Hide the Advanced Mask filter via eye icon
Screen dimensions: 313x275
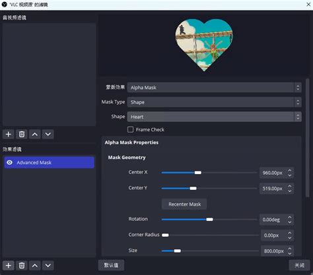[x=9, y=162]
